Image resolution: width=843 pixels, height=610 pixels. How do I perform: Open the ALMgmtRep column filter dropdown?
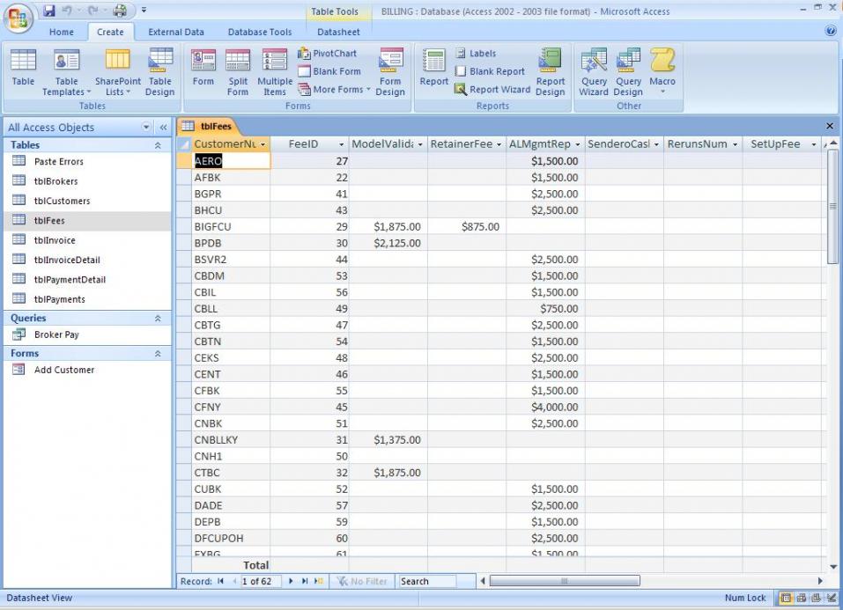coord(577,144)
